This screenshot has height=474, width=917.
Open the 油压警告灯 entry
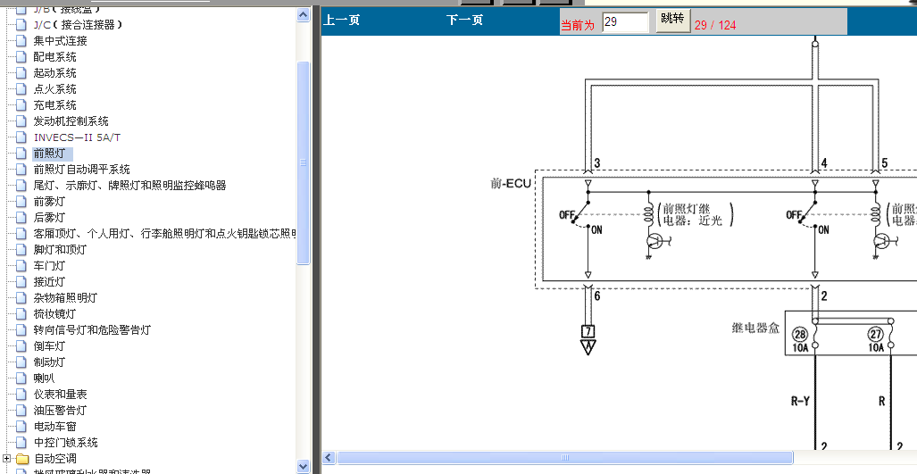[x=60, y=411]
